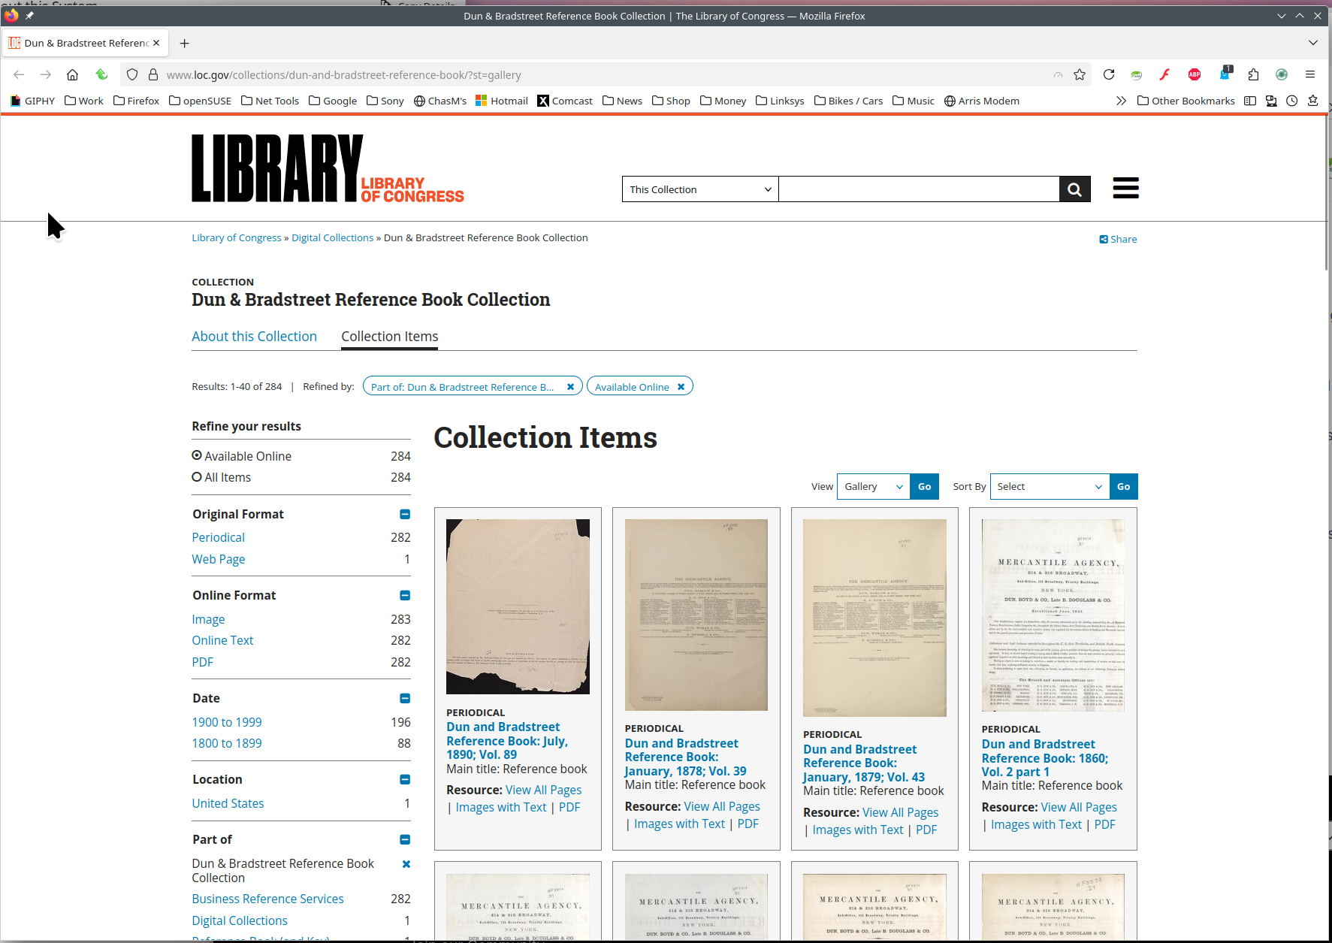The height and width of the screenshot is (943, 1332).
Task: Filter by Business Reference Services
Action: tap(267, 899)
